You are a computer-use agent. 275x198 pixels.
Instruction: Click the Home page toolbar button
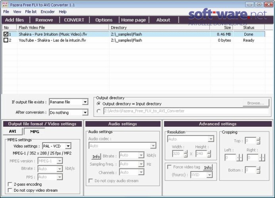[134, 20]
